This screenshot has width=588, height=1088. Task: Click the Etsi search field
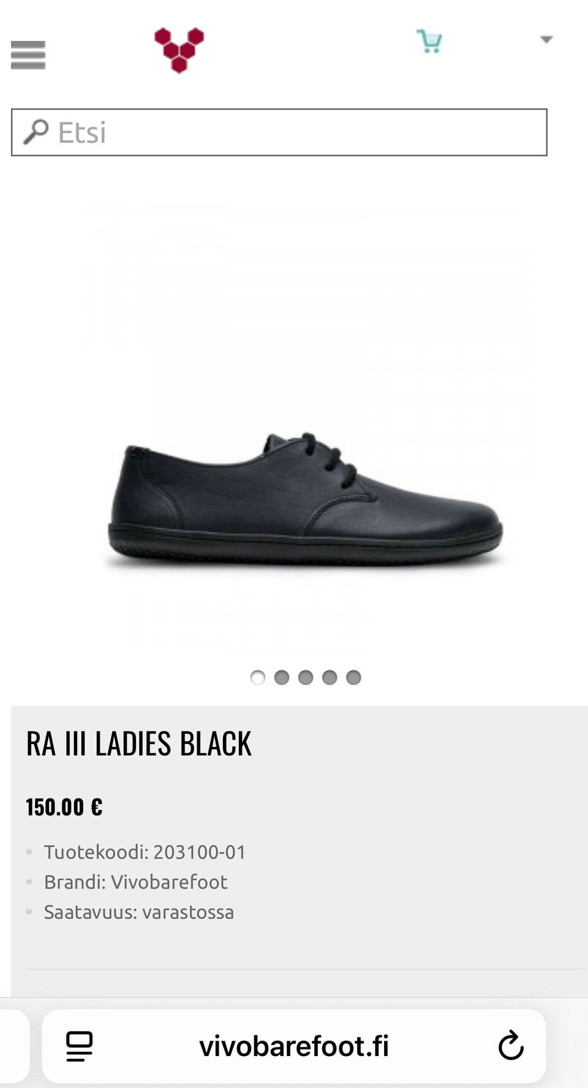[x=279, y=132]
